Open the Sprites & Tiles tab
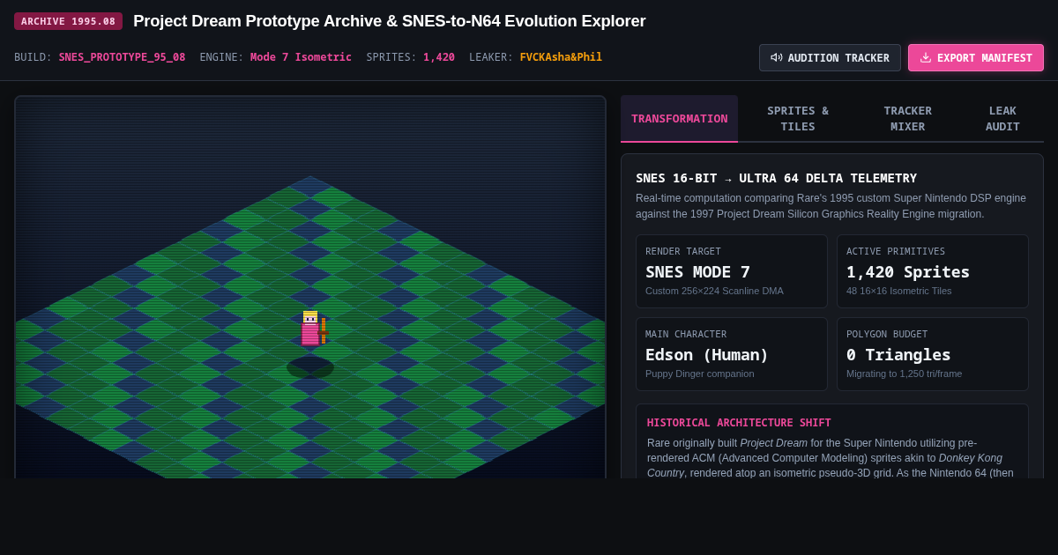 pos(797,119)
